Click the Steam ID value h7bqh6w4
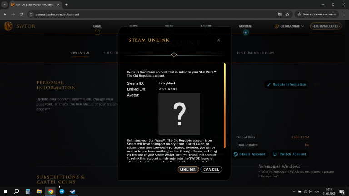This screenshot has width=349, height=196. (167, 83)
